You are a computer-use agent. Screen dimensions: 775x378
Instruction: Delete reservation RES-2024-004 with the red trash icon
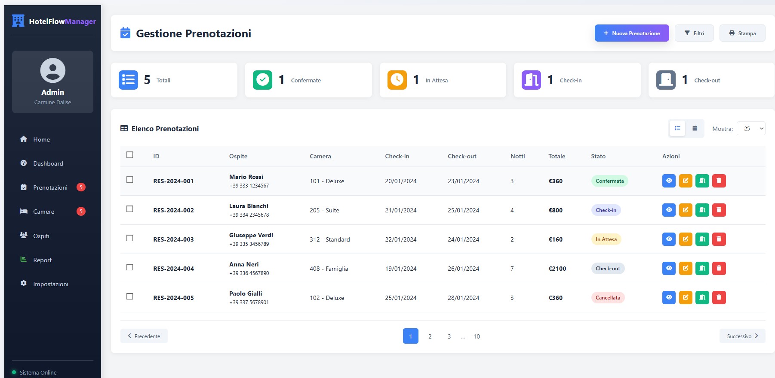coord(719,269)
